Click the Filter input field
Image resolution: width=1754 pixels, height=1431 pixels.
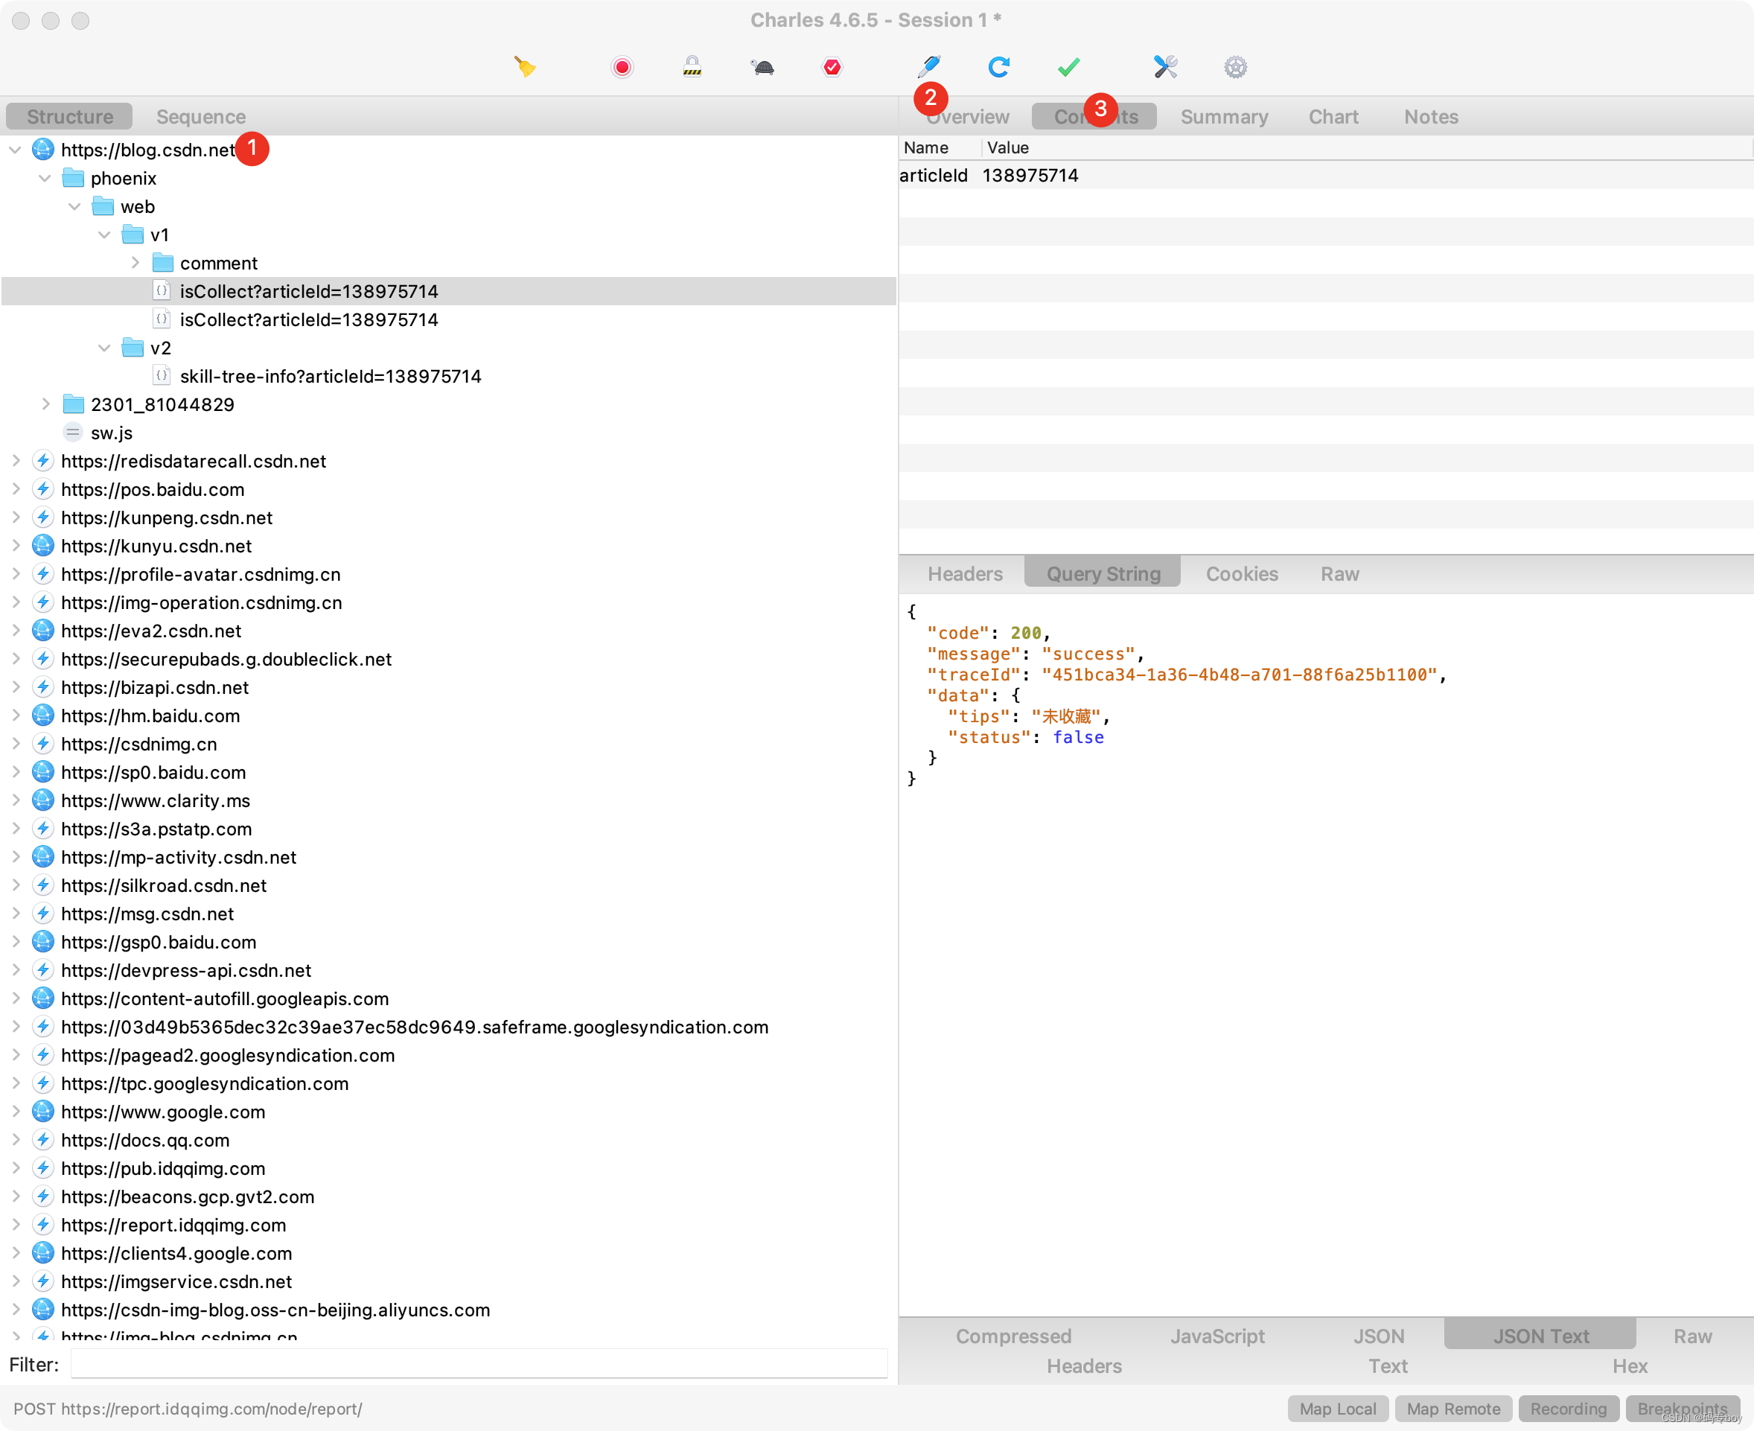(x=478, y=1364)
